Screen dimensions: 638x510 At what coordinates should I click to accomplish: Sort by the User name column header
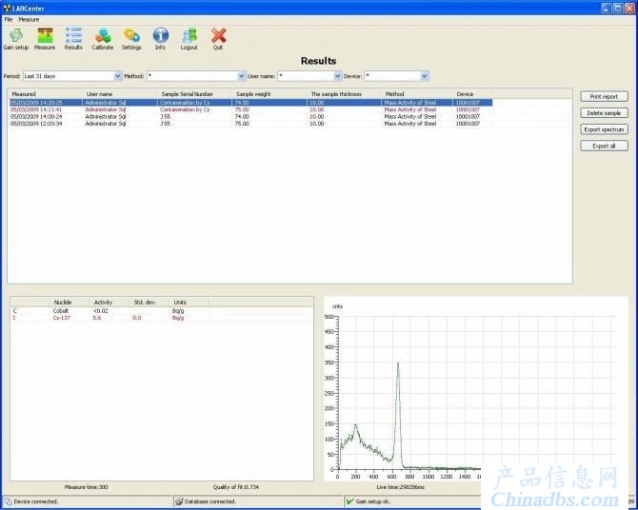(120, 94)
